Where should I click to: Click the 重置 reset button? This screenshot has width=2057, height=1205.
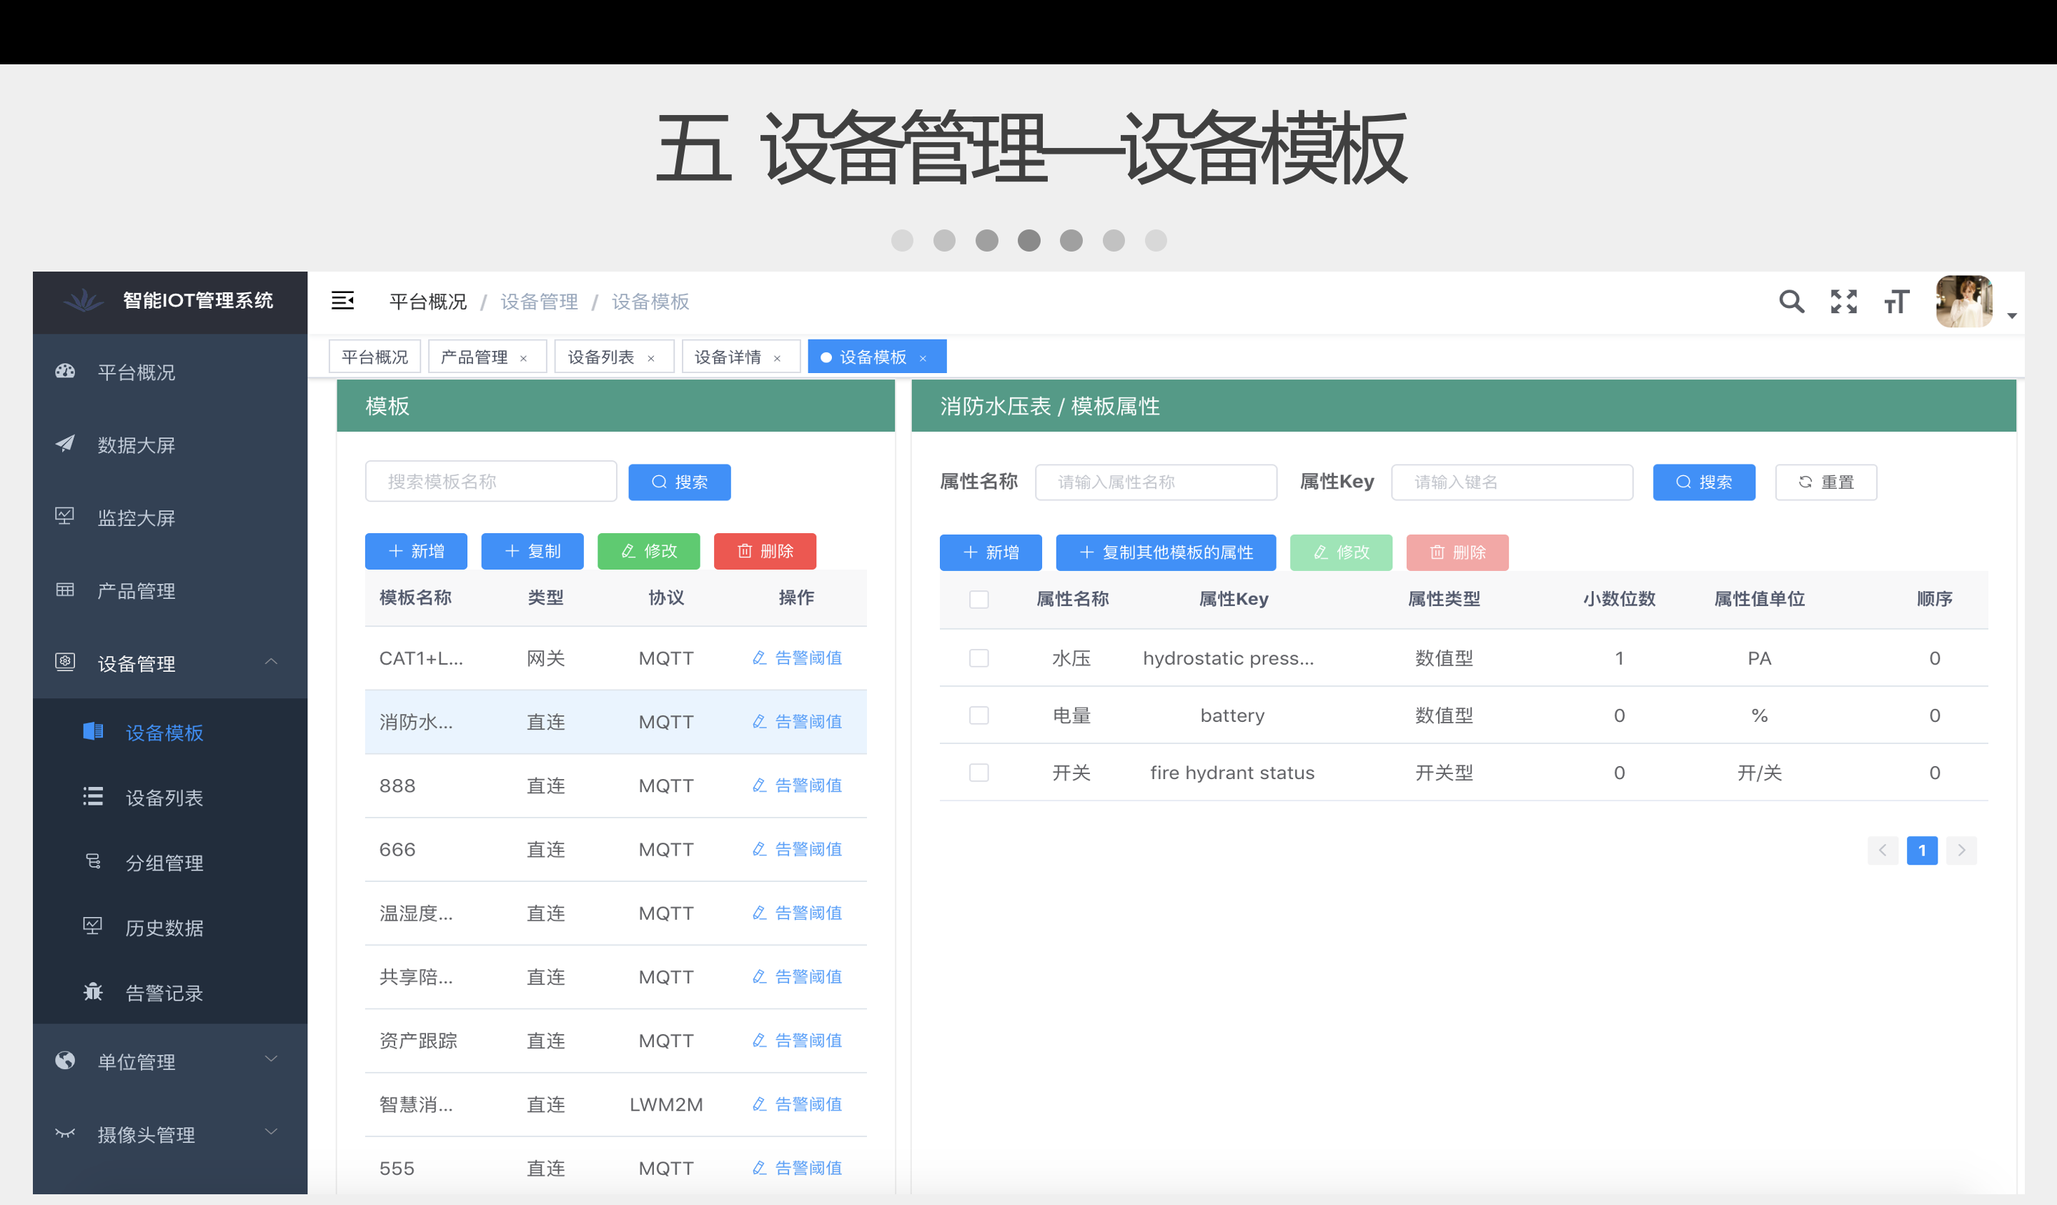pos(1826,482)
